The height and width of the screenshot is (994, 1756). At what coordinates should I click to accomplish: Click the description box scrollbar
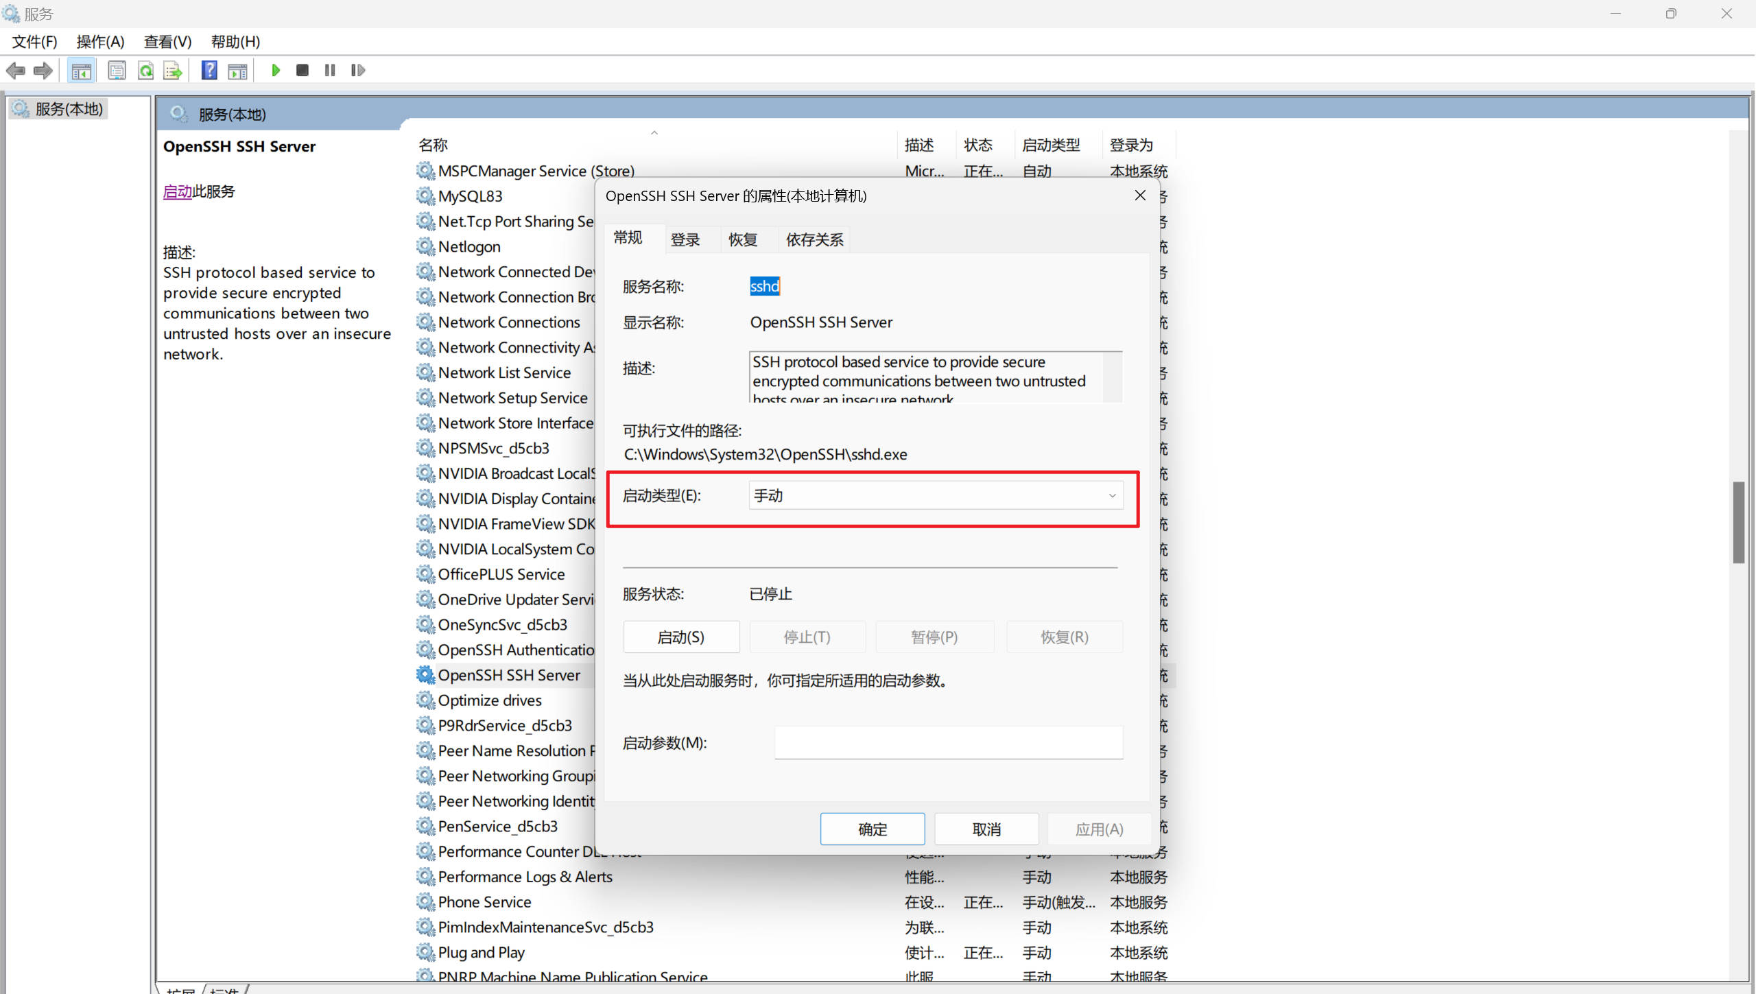(1113, 377)
